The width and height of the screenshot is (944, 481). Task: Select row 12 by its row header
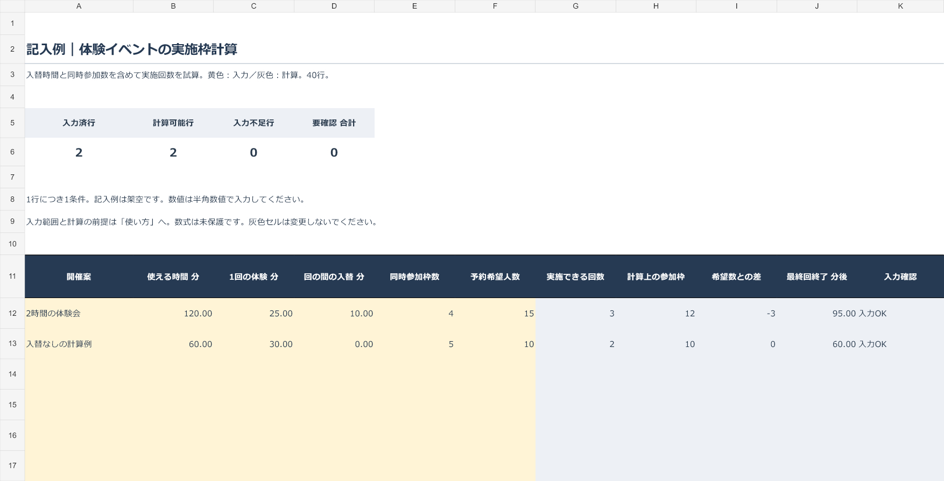[x=12, y=313]
